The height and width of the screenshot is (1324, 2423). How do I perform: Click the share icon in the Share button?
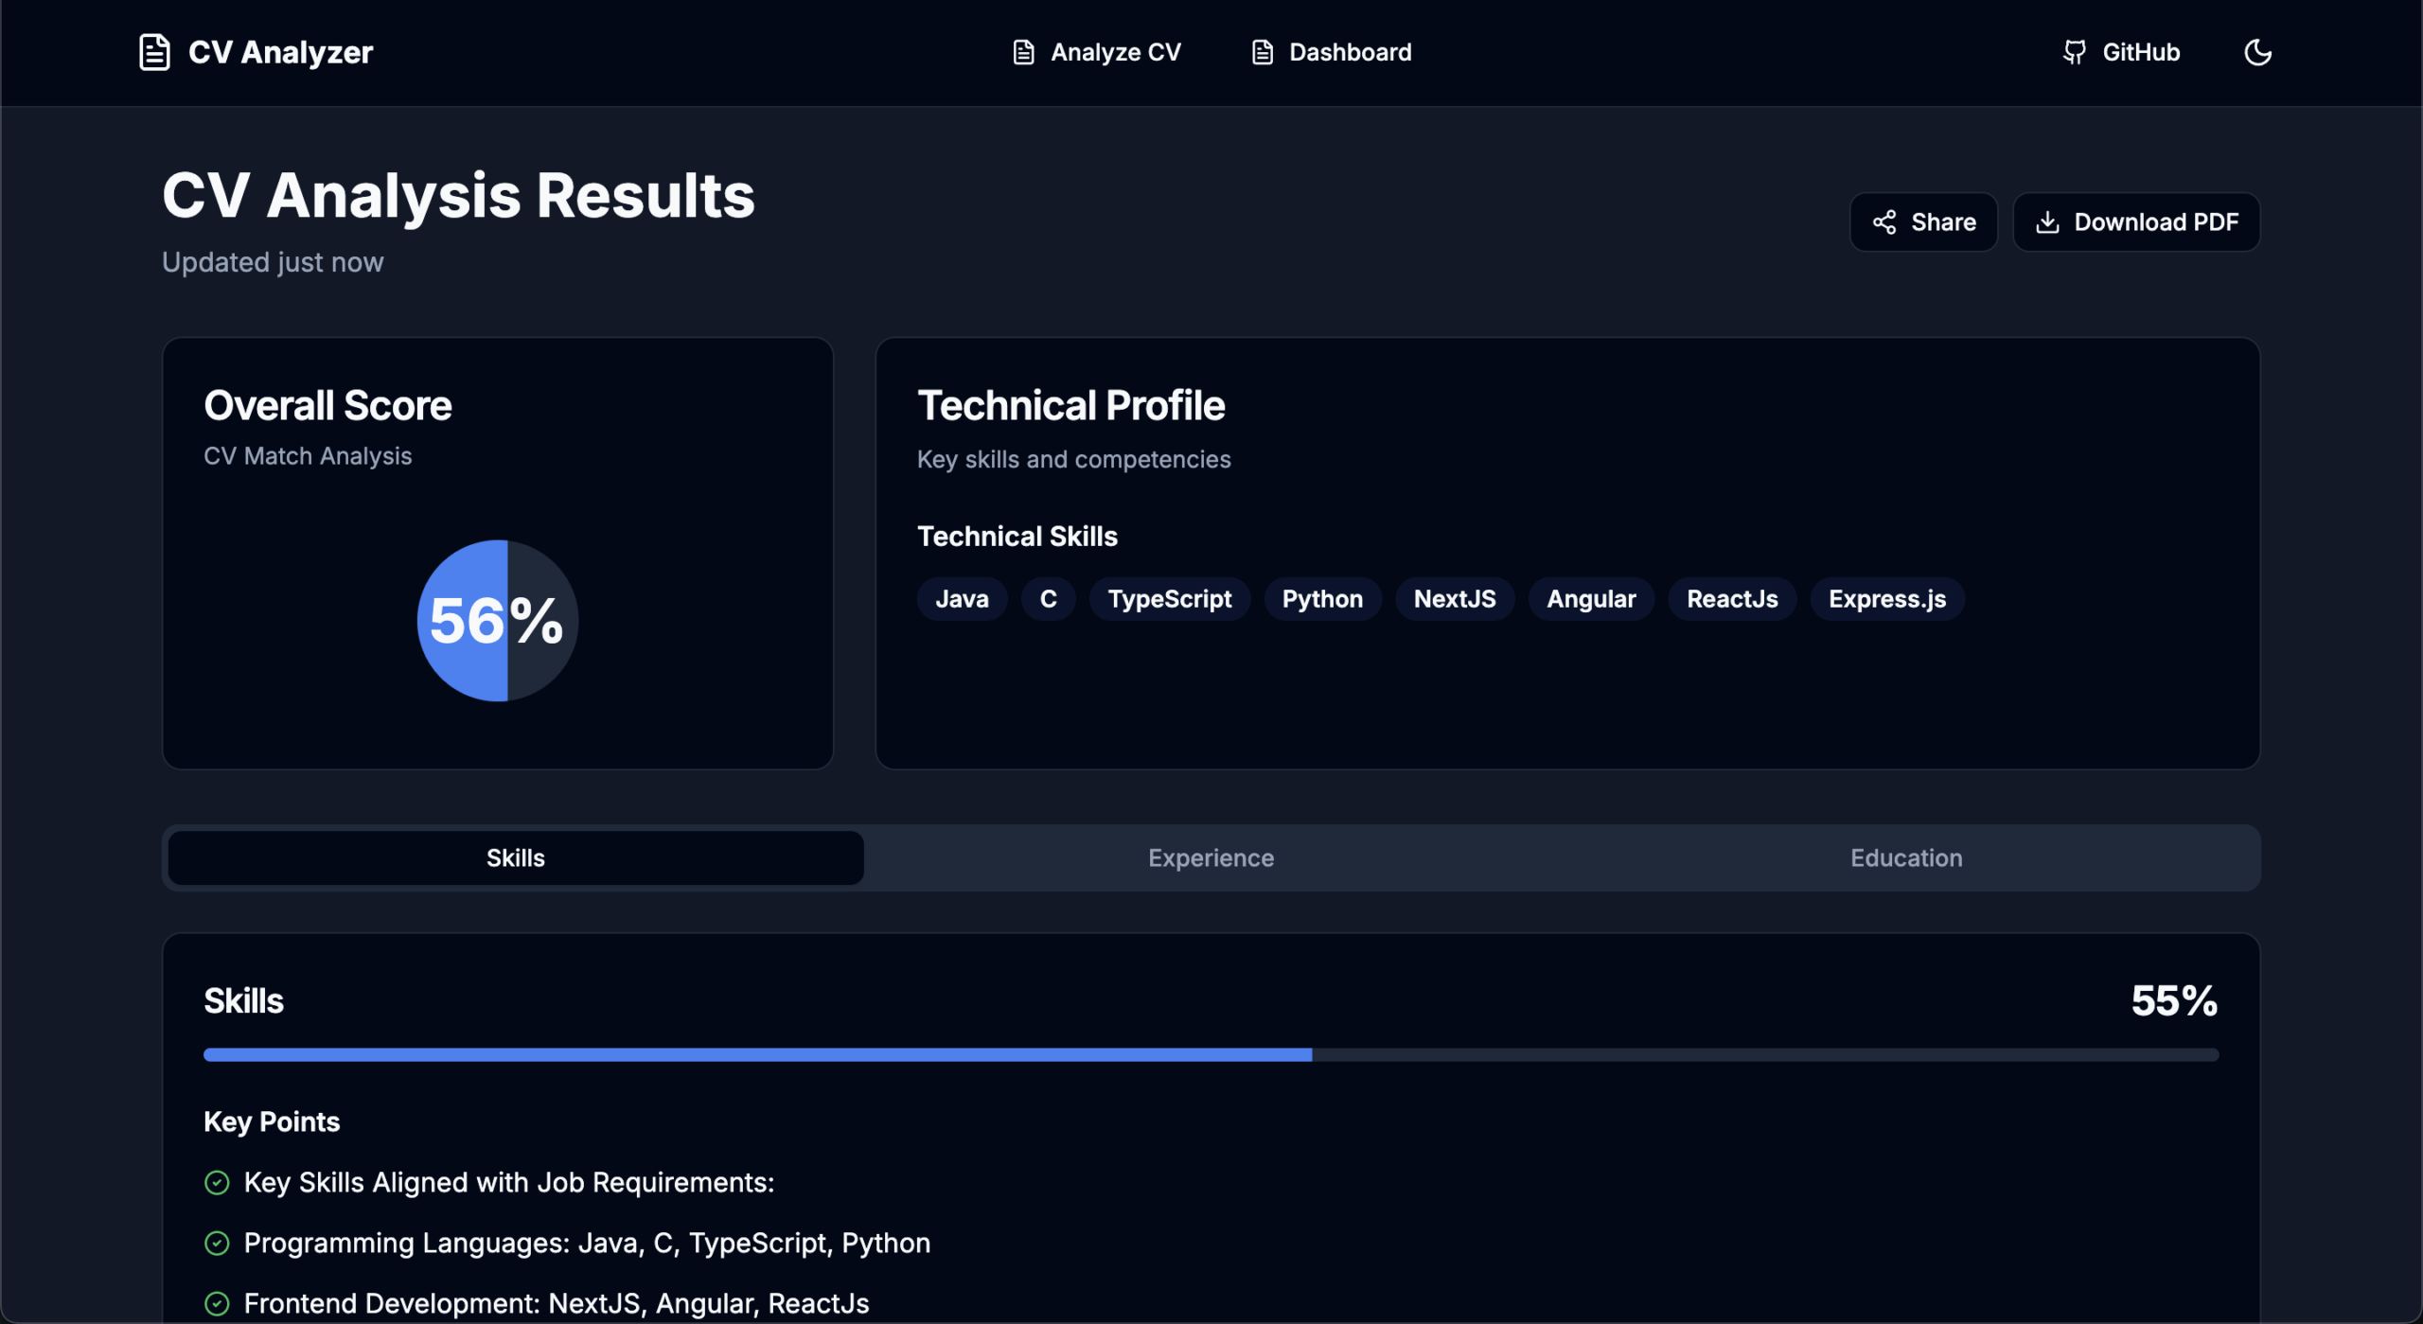(x=1884, y=222)
